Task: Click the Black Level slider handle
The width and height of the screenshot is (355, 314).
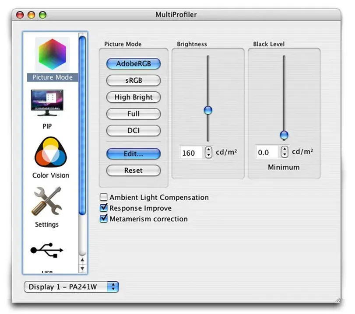Action: click(x=284, y=135)
